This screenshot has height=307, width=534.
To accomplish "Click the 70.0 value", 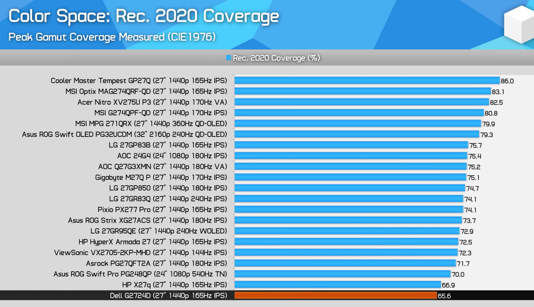I will click(458, 275).
